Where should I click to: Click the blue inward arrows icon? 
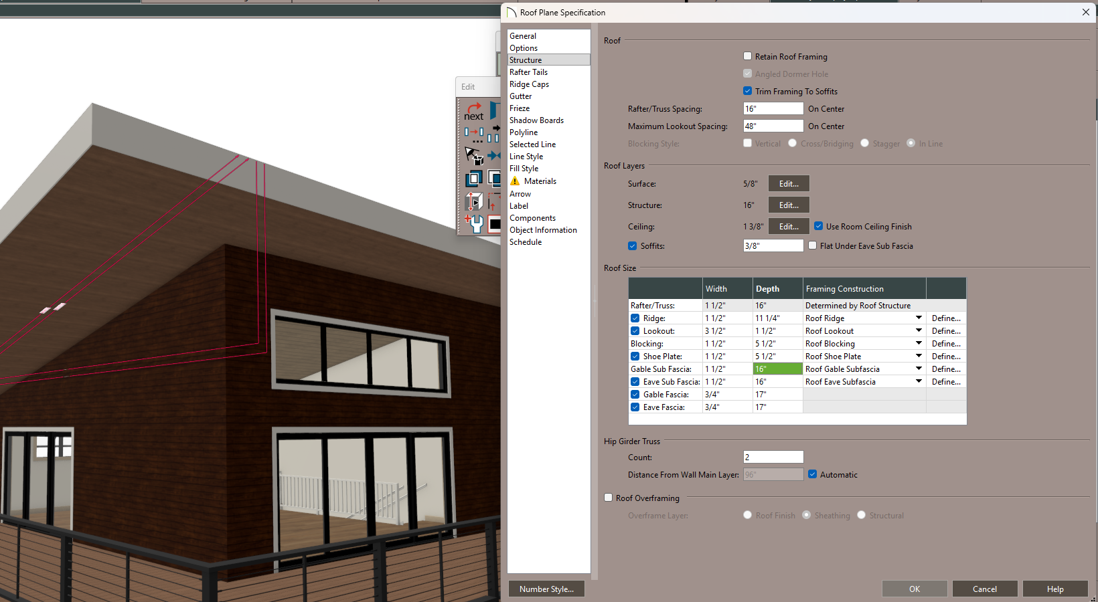(x=494, y=156)
